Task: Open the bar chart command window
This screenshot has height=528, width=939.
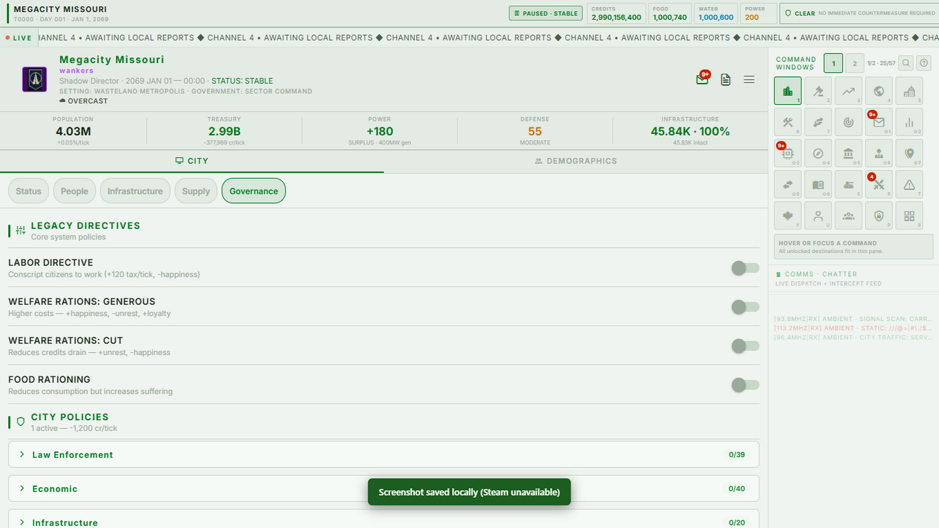Action: pyautogui.click(x=909, y=122)
